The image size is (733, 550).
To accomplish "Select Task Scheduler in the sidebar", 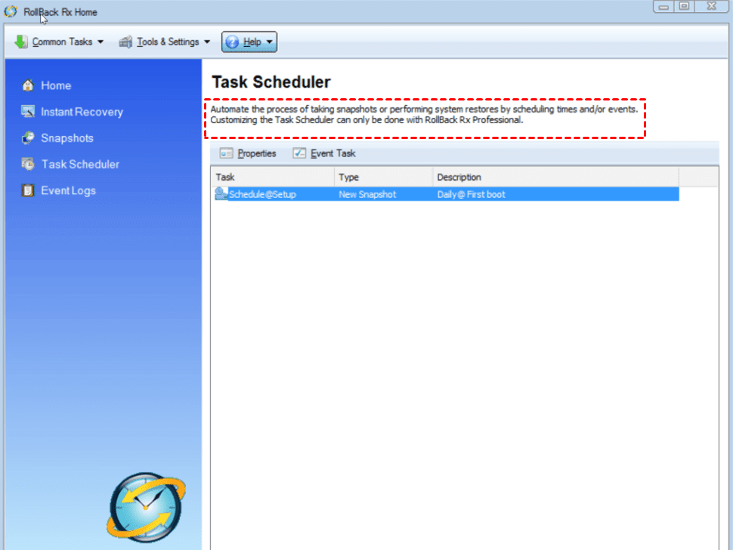I will pyautogui.click(x=80, y=165).
